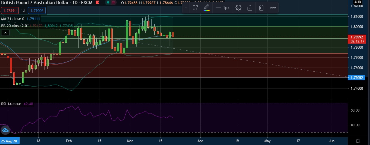The height and width of the screenshot is (145, 370).
Task: Click the drag handle of the floating toolbar
Action: coord(186,8)
